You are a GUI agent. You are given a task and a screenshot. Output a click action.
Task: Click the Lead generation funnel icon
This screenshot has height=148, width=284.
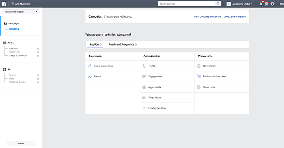144,108
